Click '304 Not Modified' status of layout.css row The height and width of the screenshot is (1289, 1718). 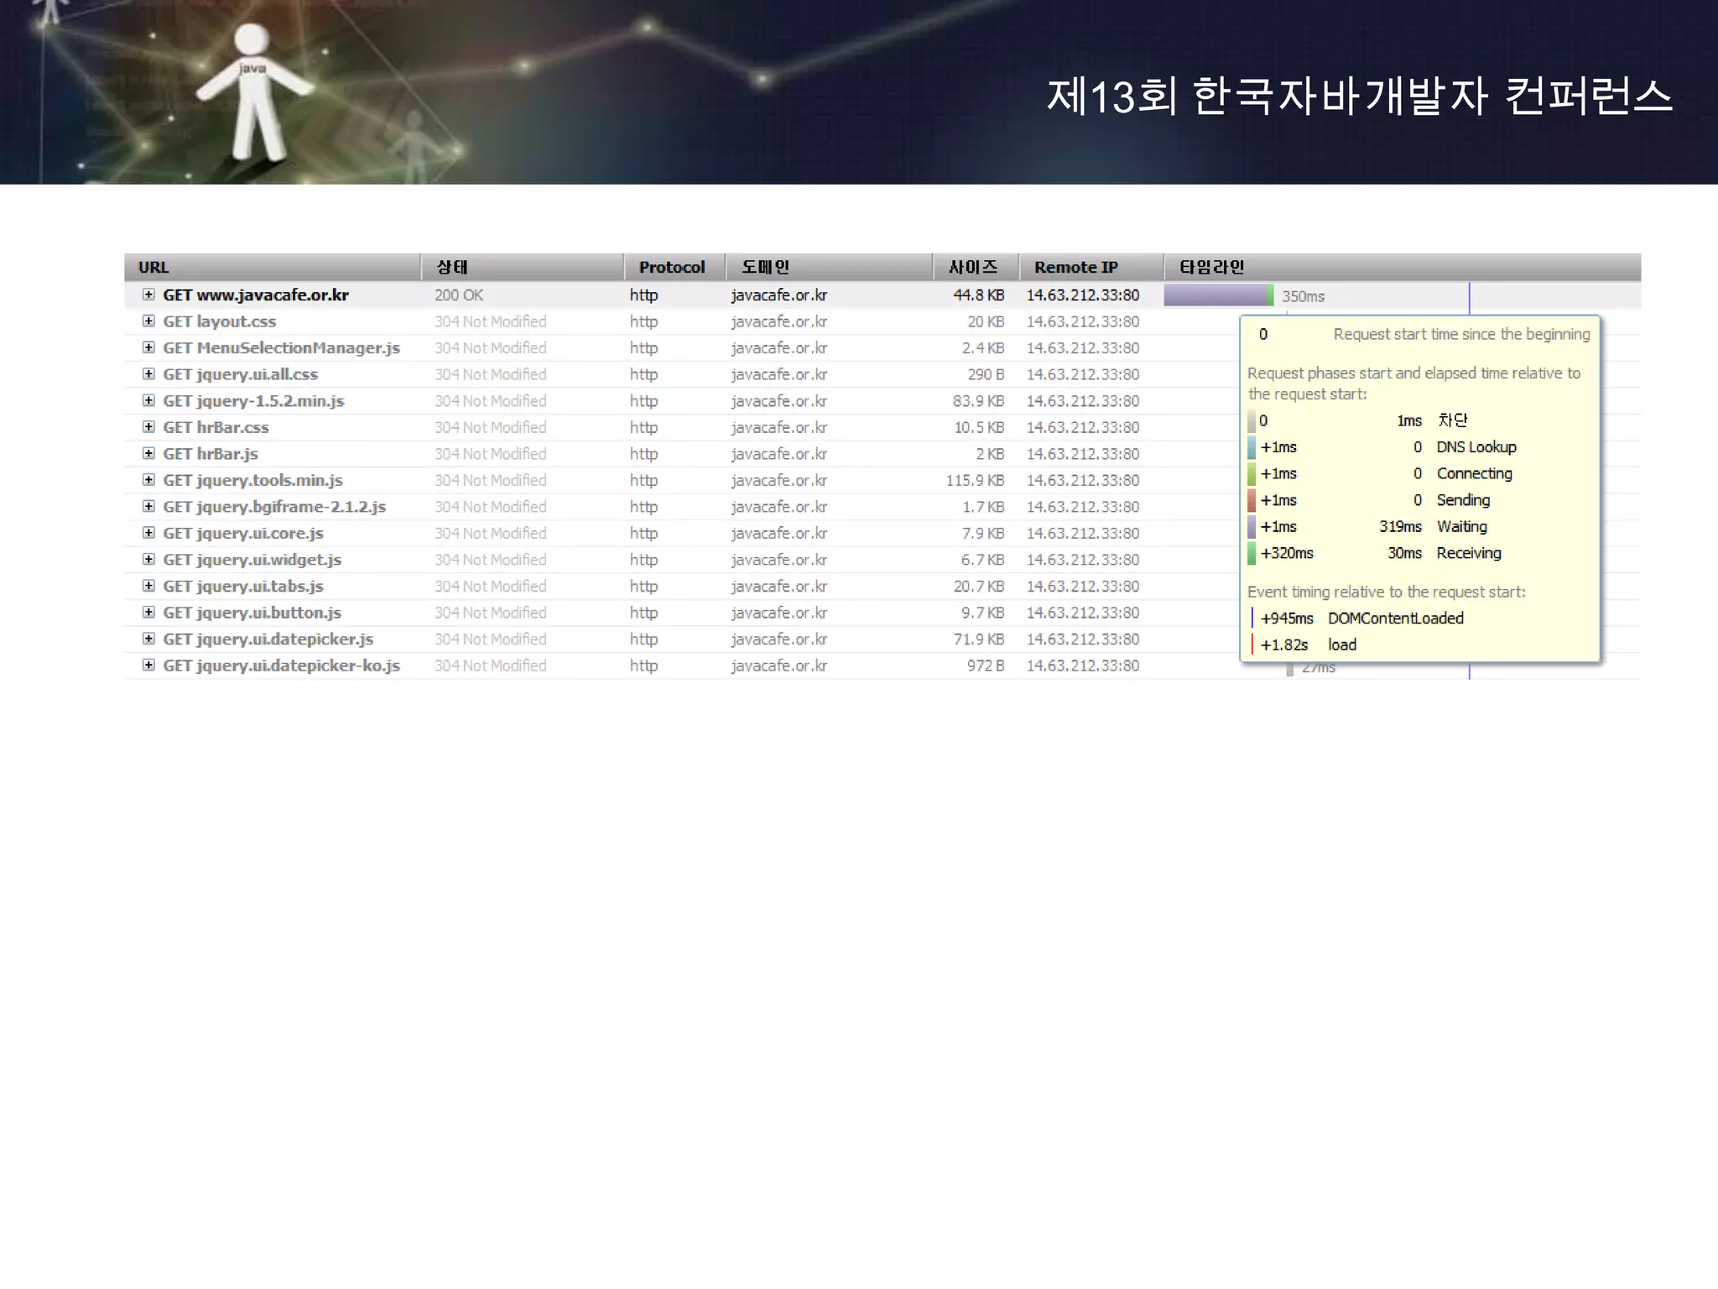(x=491, y=321)
